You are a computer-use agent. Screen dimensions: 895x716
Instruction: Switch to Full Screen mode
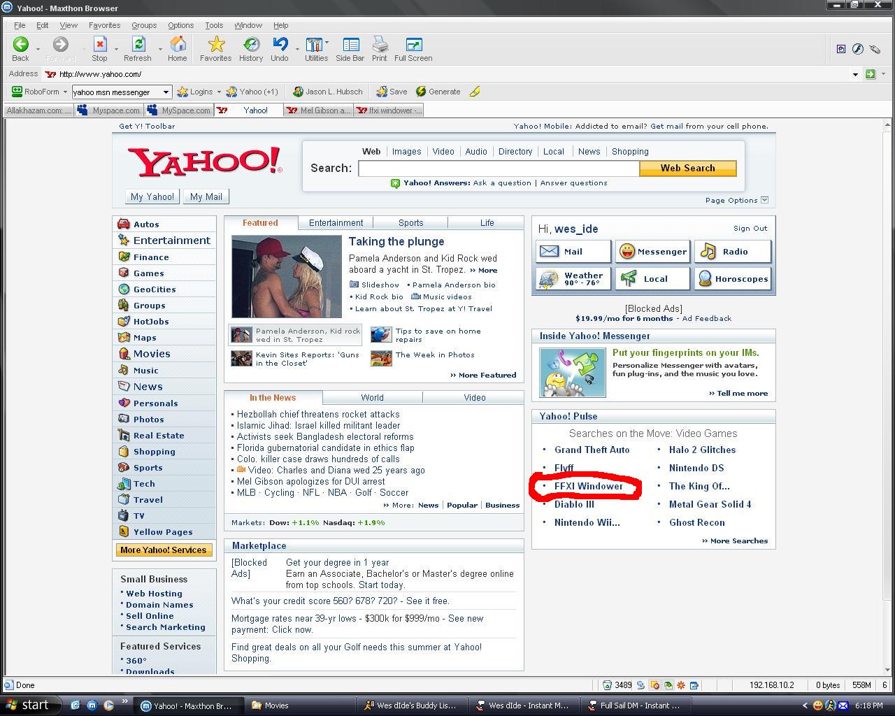[x=413, y=45]
